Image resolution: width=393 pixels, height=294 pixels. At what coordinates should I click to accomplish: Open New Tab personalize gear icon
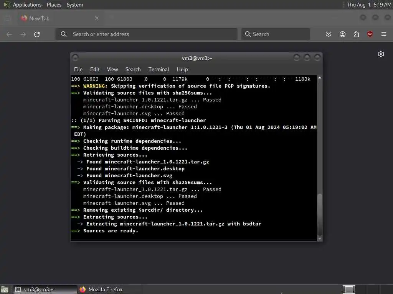click(x=381, y=54)
